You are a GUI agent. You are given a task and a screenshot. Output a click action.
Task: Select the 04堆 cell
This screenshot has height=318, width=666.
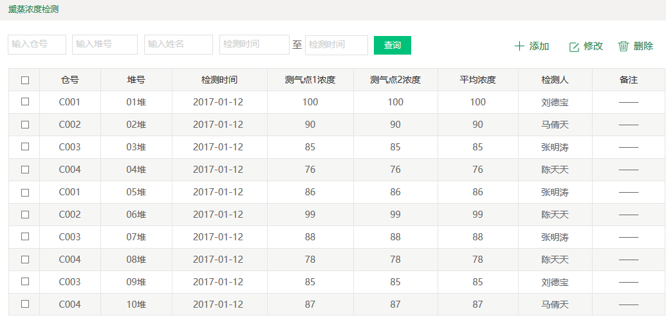coord(136,170)
